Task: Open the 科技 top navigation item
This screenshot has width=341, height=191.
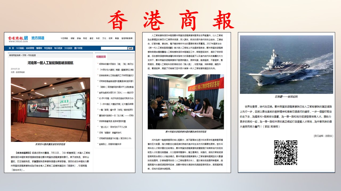Action: click(x=98, y=38)
